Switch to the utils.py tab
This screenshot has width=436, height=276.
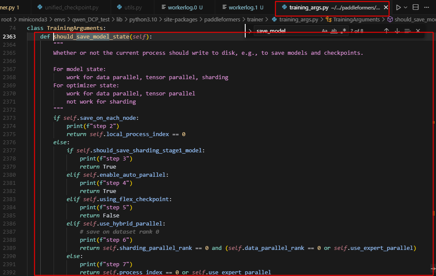(x=132, y=7)
